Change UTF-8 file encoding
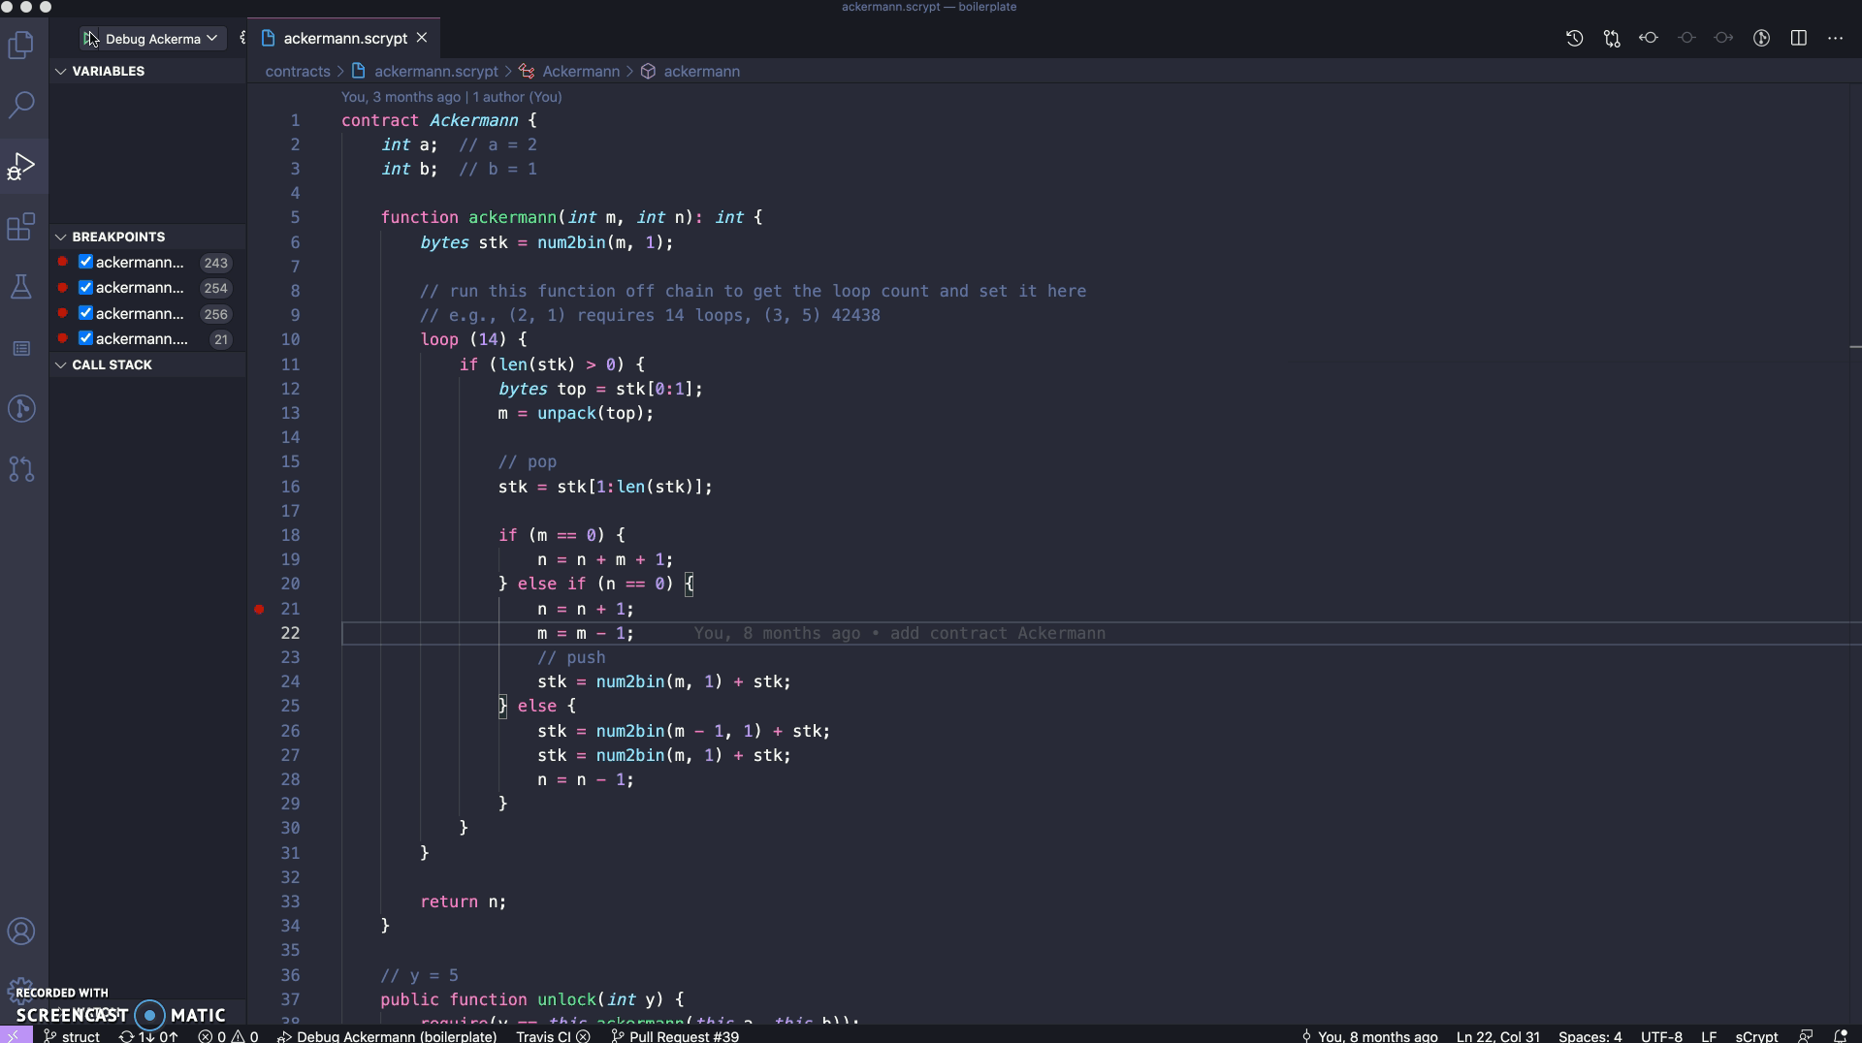This screenshot has height=1043, width=1862. 1661,1036
